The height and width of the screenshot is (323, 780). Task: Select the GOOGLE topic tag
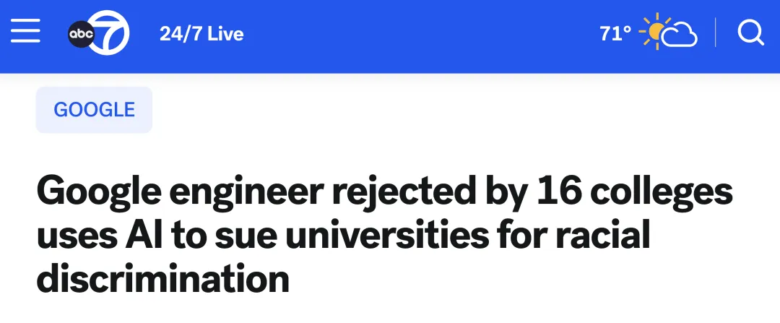pos(94,110)
